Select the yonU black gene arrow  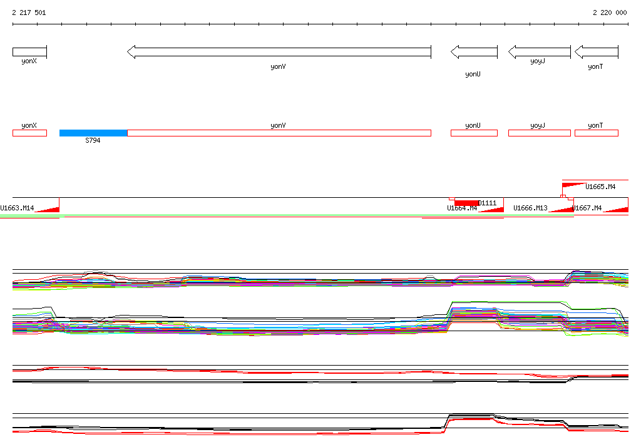pyautogui.click(x=474, y=52)
